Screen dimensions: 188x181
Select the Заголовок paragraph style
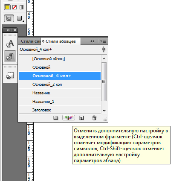(60, 110)
